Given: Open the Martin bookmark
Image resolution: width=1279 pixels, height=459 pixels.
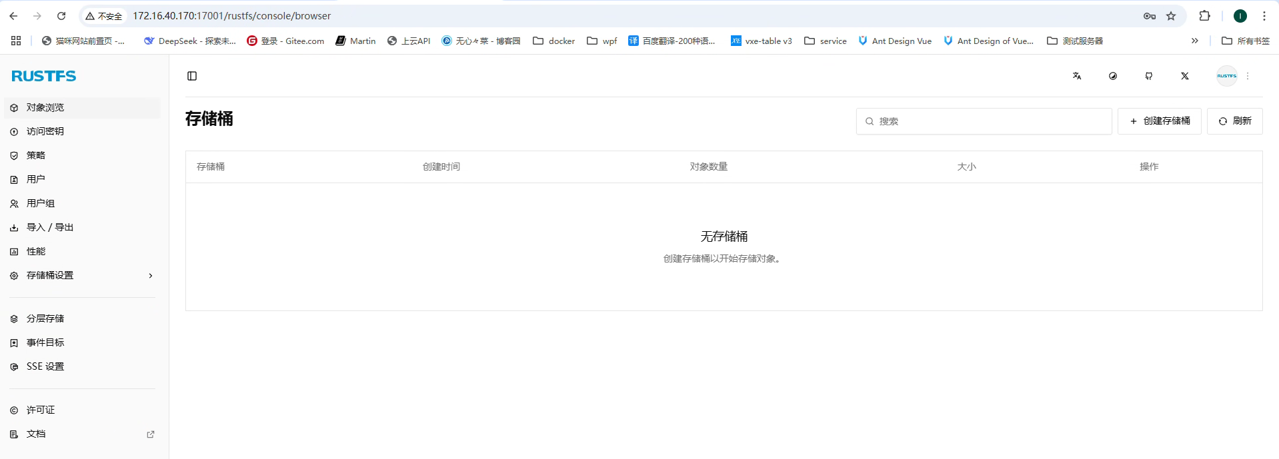Looking at the screenshot, I should pyautogui.click(x=355, y=41).
